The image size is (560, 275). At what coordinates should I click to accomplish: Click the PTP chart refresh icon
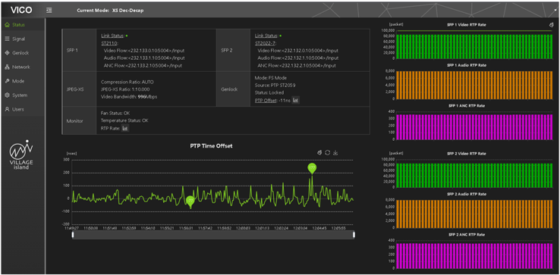click(328, 153)
